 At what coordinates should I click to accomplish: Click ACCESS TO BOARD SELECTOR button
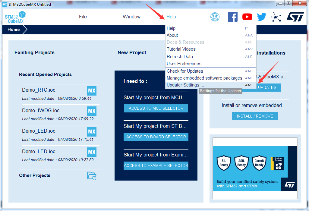[156, 137]
